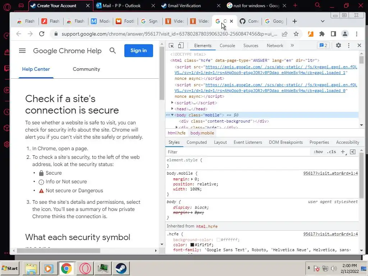368x276 pixels.
Task: Switch to the Network tab
Action: [275, 46]
